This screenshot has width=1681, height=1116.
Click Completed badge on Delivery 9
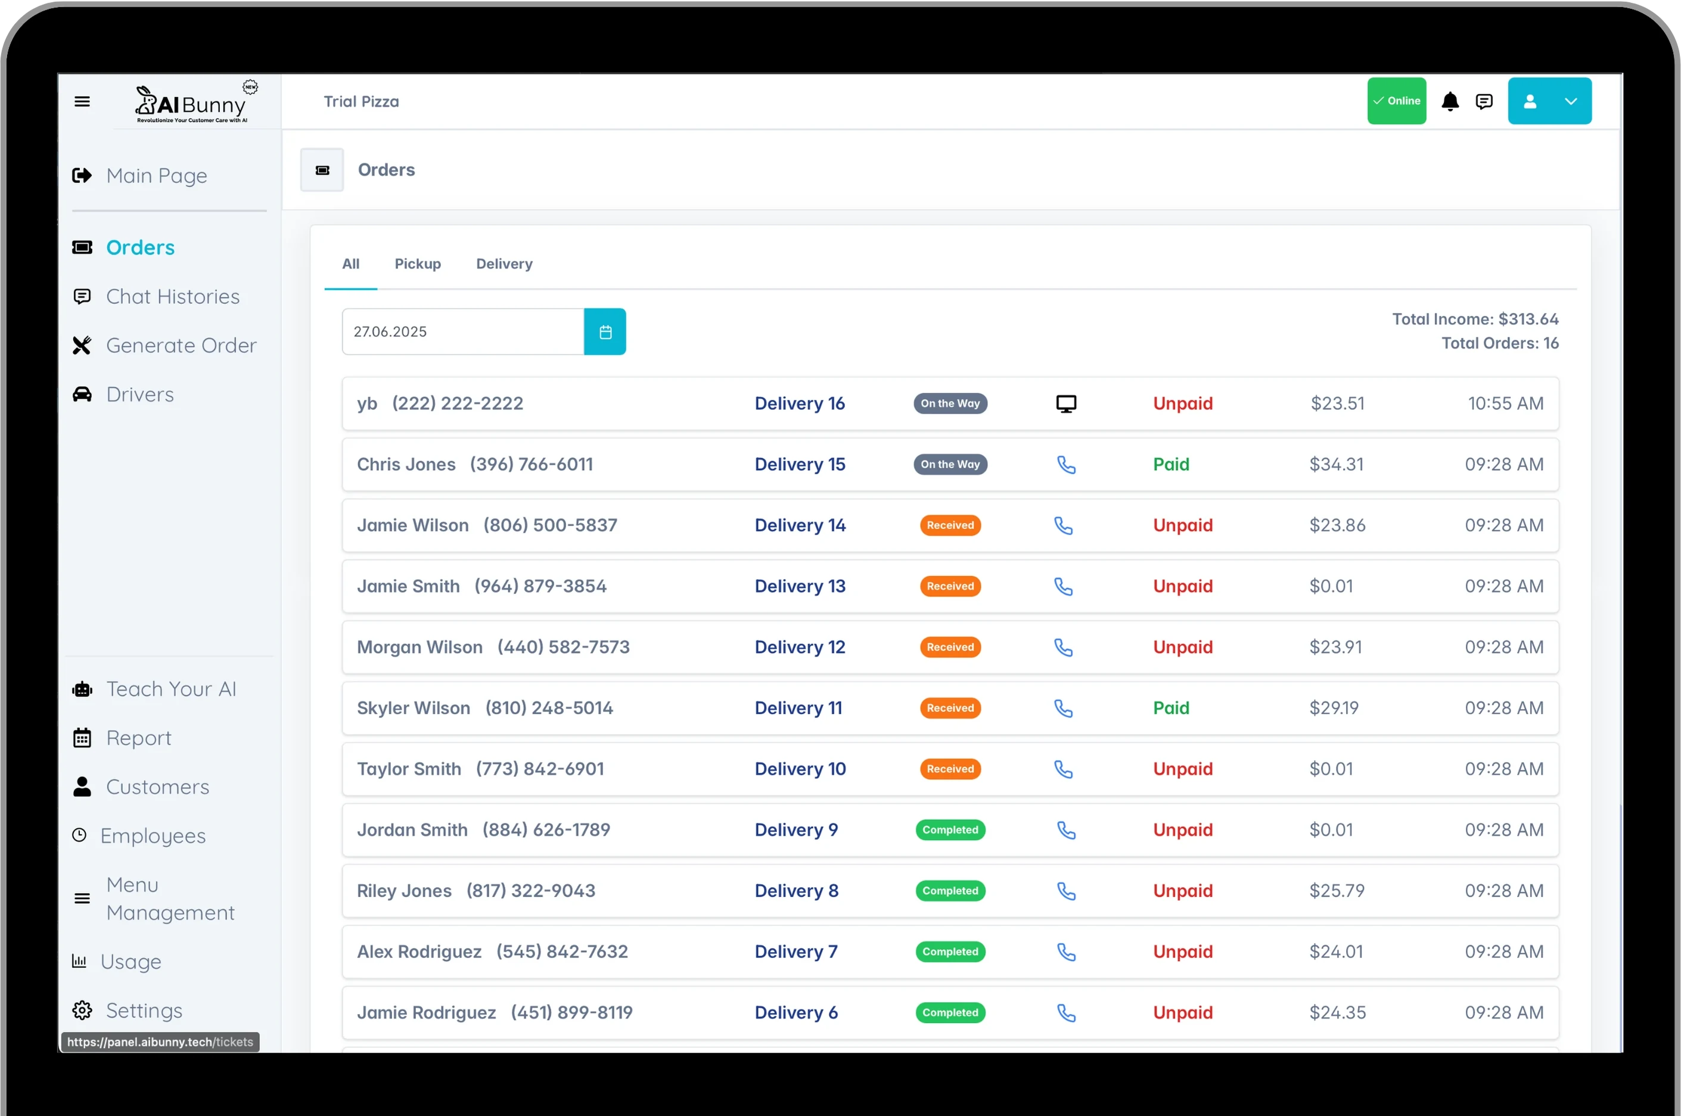(950, 830)
